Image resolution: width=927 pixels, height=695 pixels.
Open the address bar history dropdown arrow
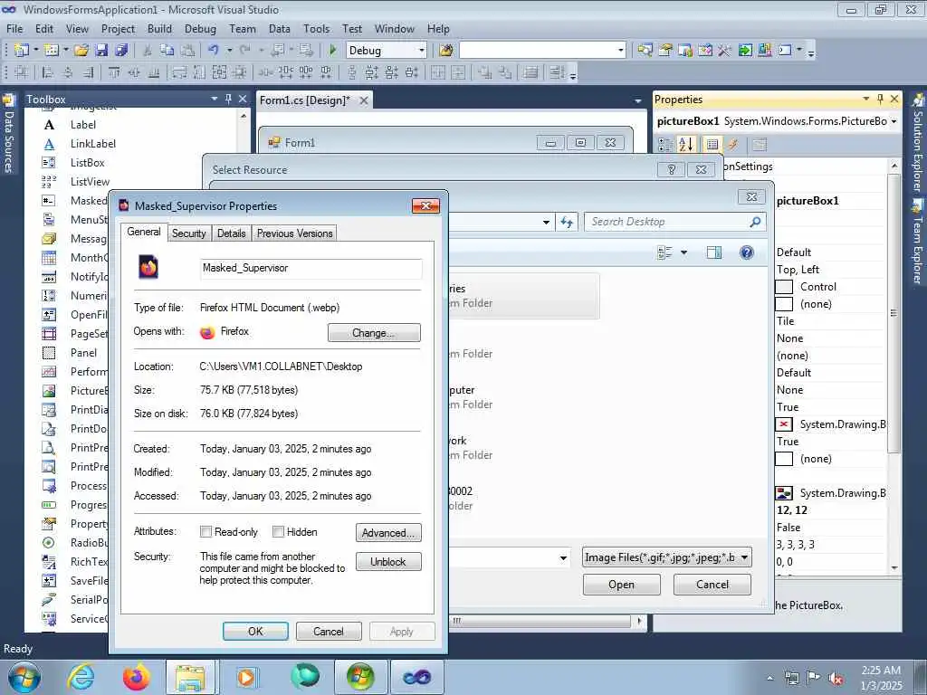coord(546,223)
